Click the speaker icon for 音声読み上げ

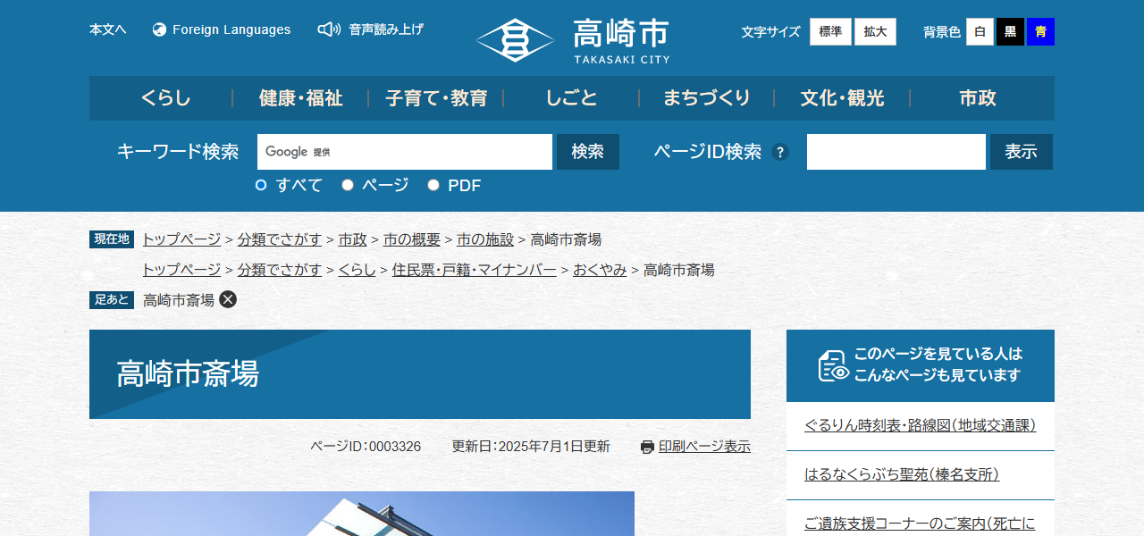point(329,29)
